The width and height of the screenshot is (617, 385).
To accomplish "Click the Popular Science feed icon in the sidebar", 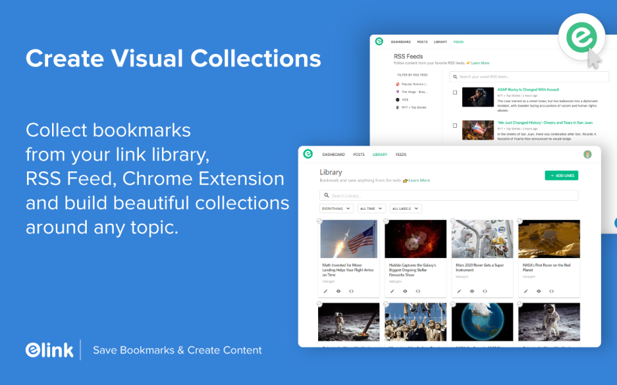I will coord(397,84).
